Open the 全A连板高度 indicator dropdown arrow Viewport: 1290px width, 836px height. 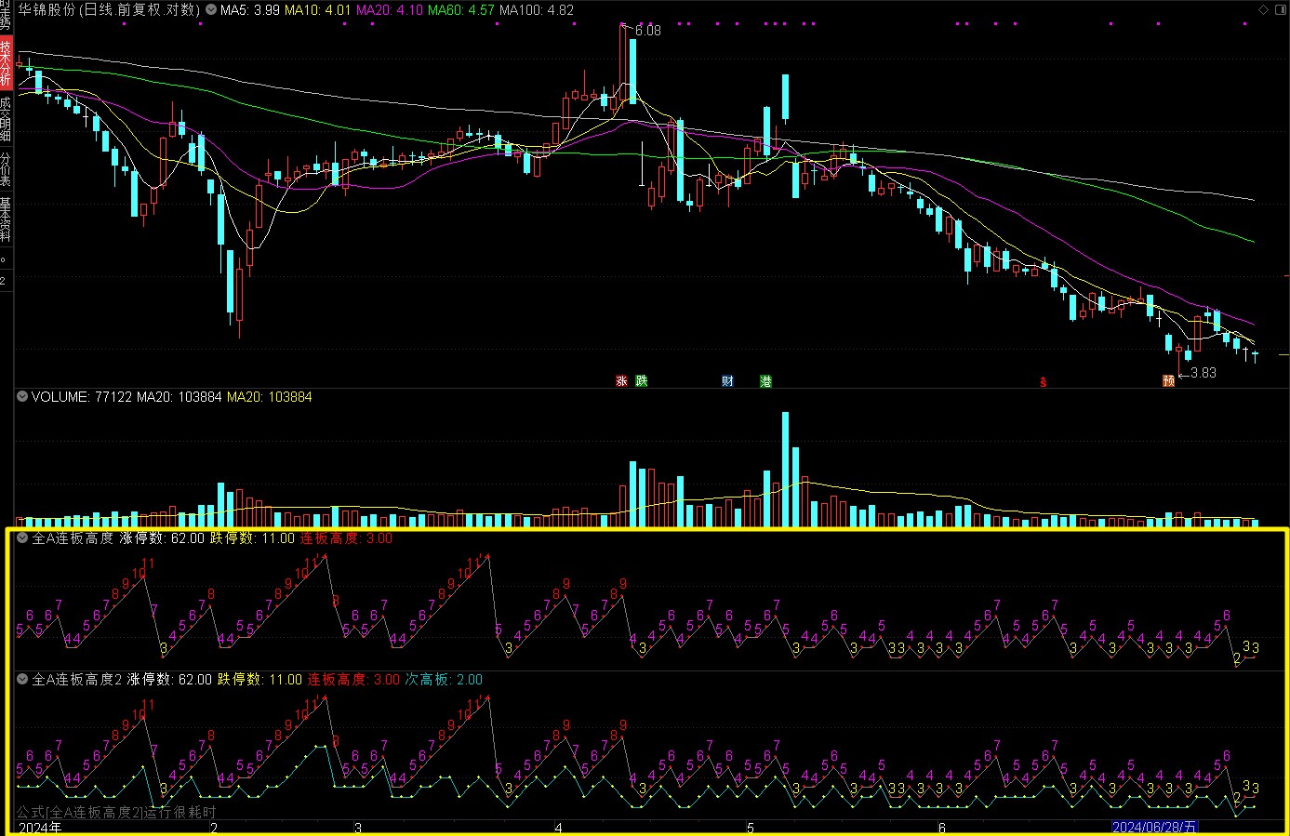tap(23, 538)
